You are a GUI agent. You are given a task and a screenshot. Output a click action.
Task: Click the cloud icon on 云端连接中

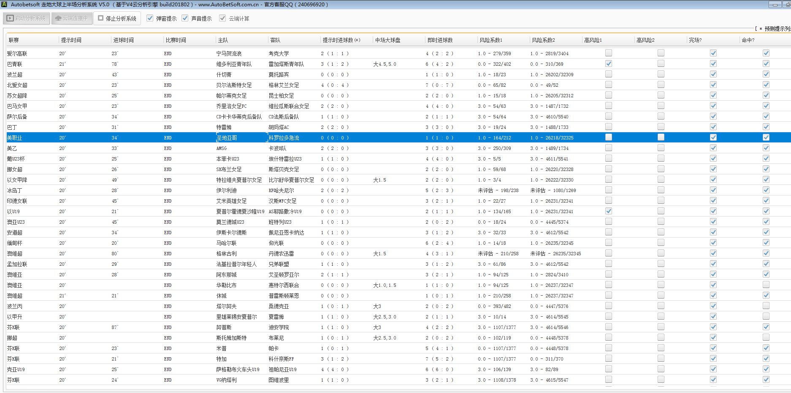pyautogui.click(x=58, y=19)
